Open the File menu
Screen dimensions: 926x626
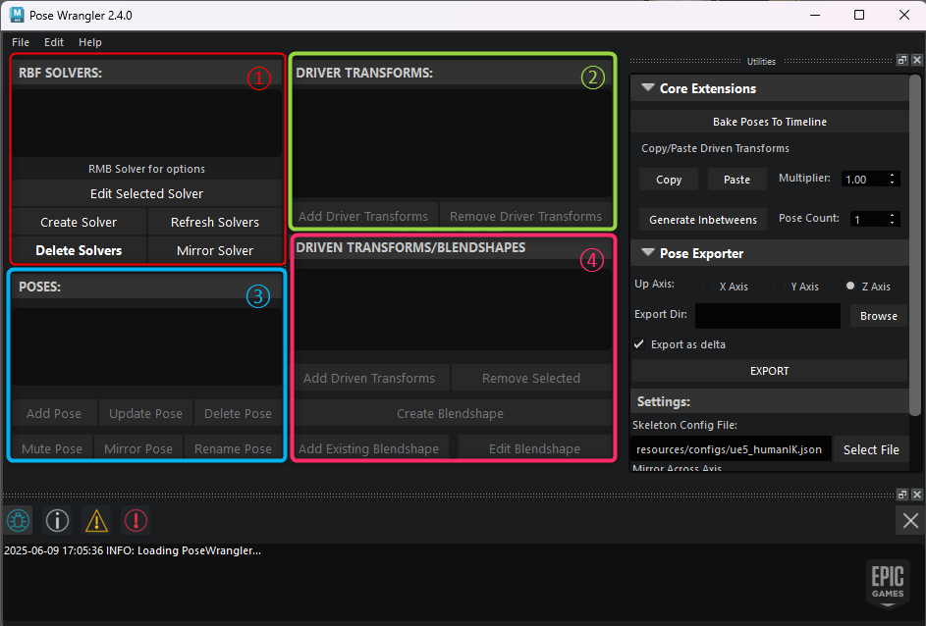21,42
